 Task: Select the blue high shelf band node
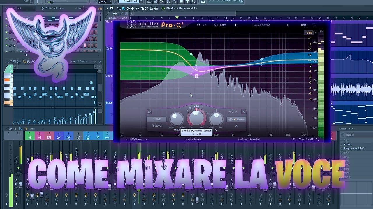(x=261, y=59)
